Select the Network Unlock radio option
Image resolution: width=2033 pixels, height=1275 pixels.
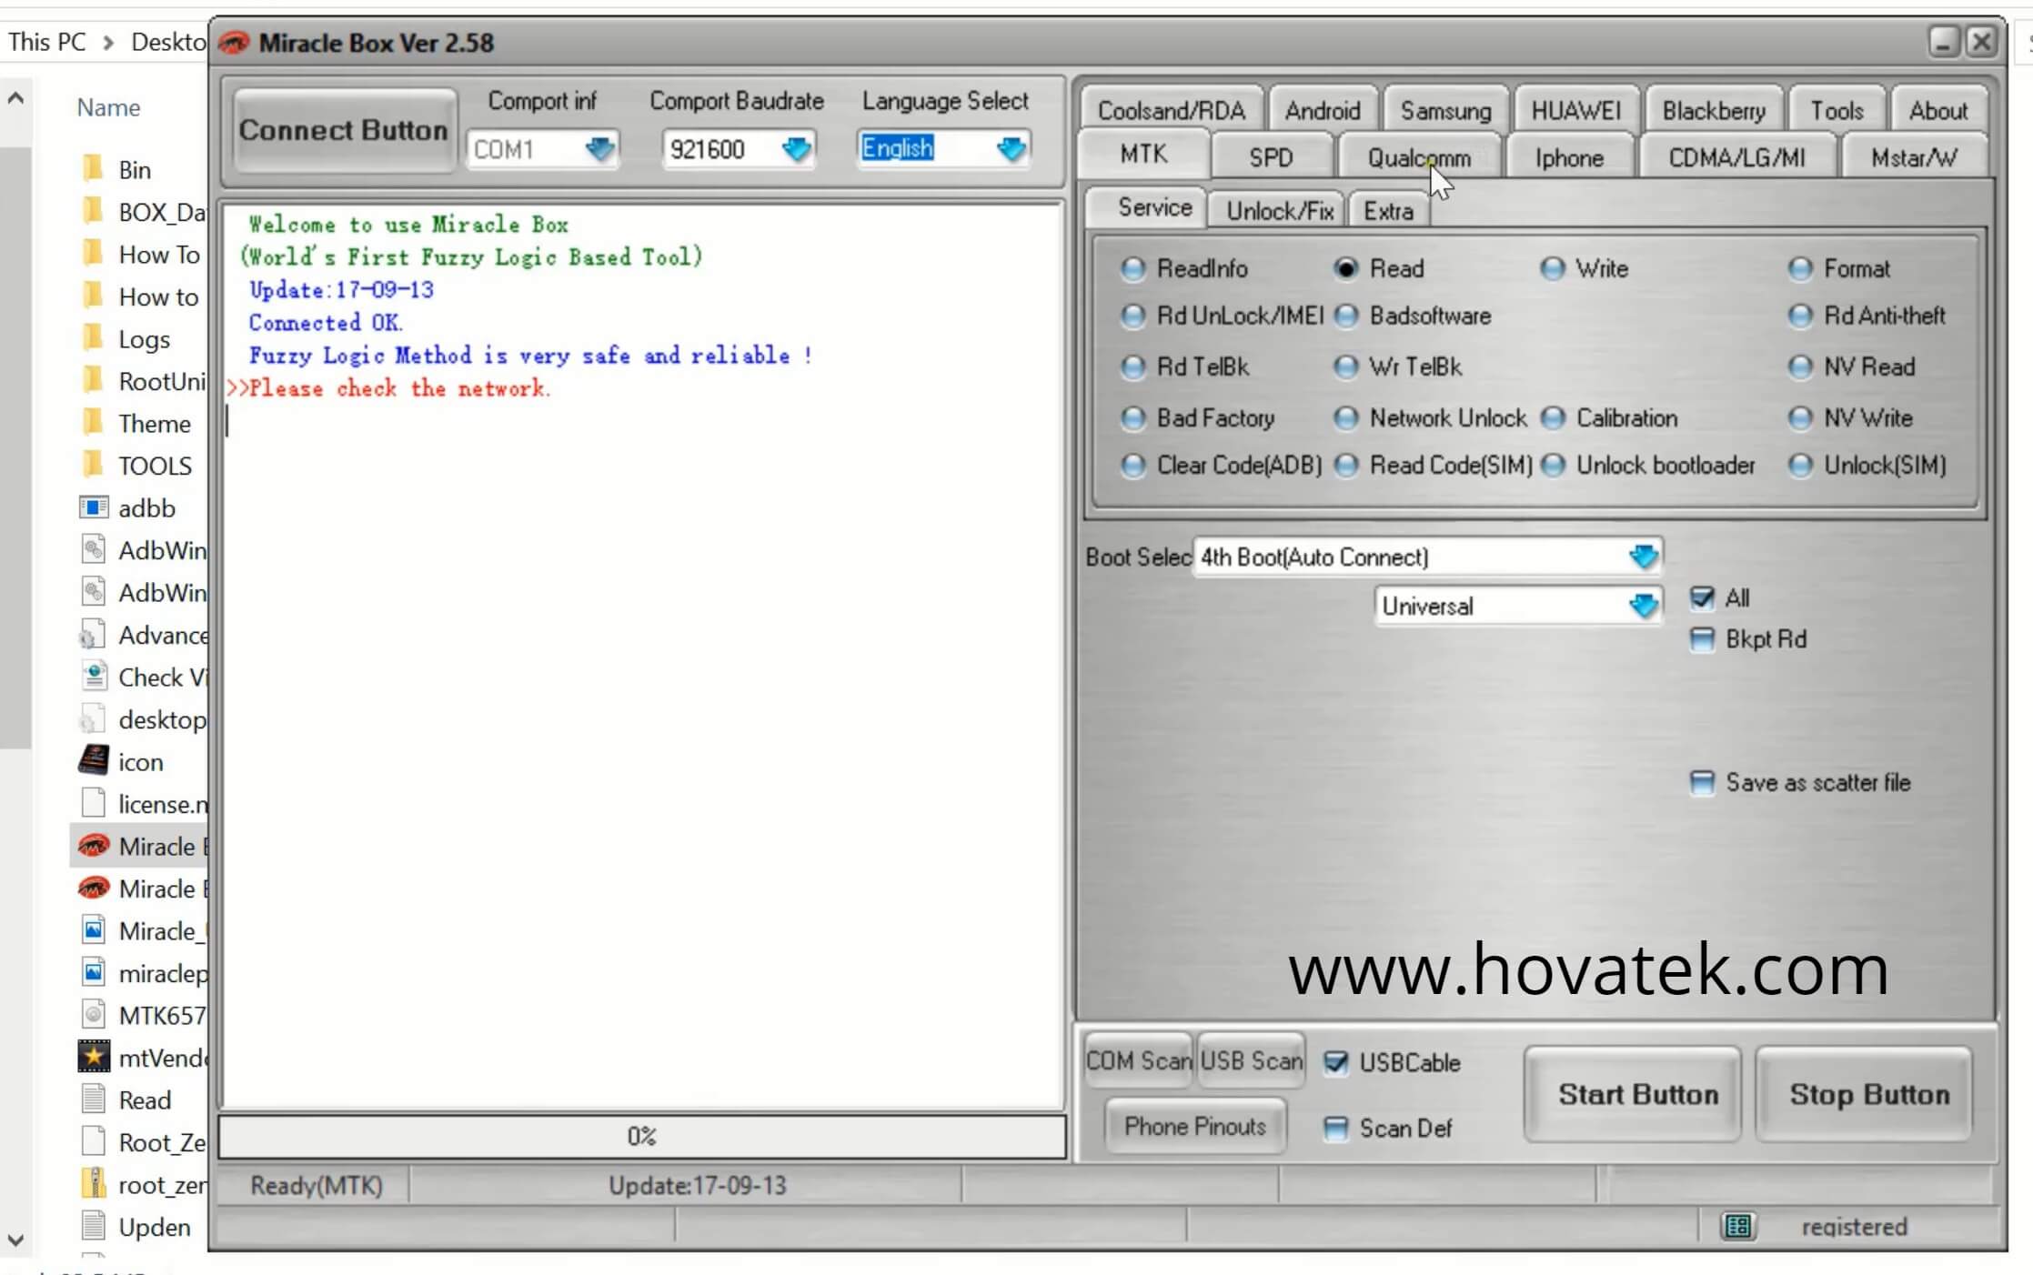pyautogui.click(x=1345, y=418)
